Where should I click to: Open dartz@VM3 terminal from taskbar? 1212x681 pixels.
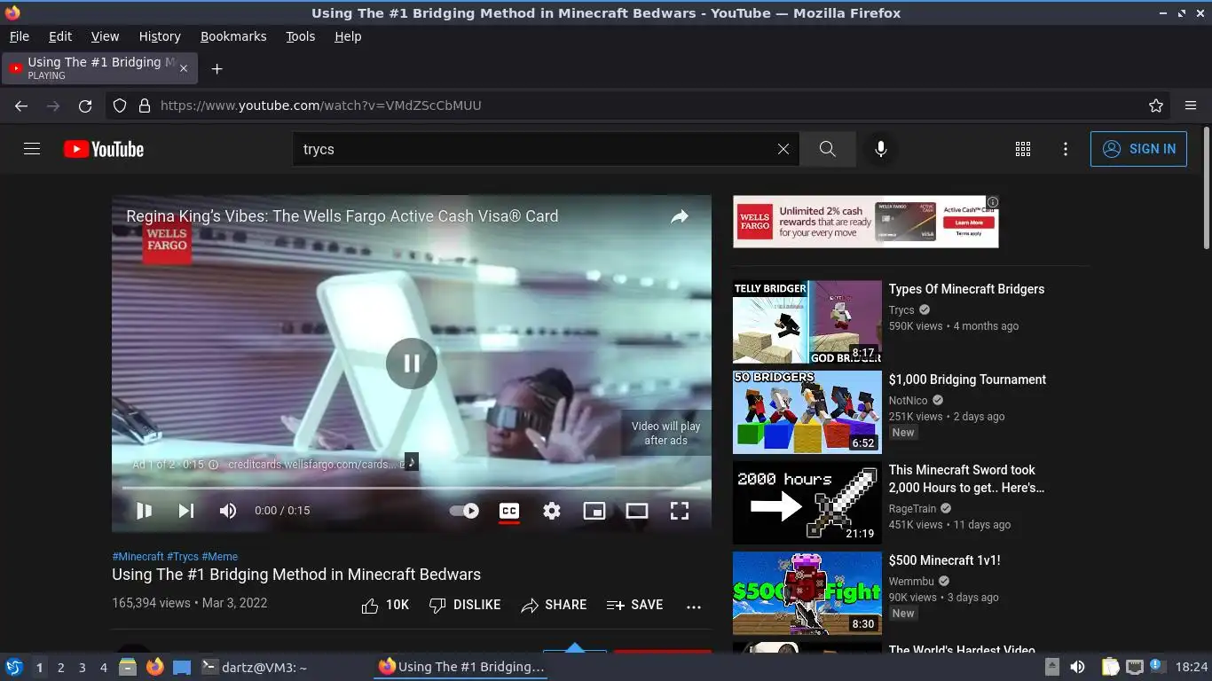(255, 667)
